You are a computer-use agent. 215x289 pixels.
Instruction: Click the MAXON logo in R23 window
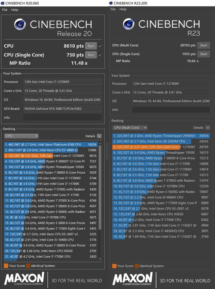tap(132, 279)
